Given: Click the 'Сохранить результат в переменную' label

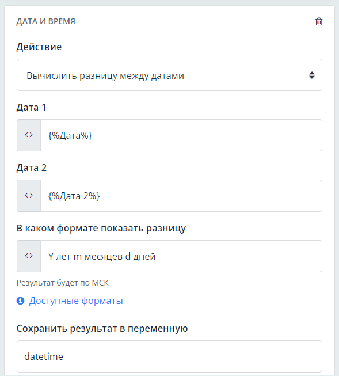Looking at the screenshot, I should pos(102,328).
